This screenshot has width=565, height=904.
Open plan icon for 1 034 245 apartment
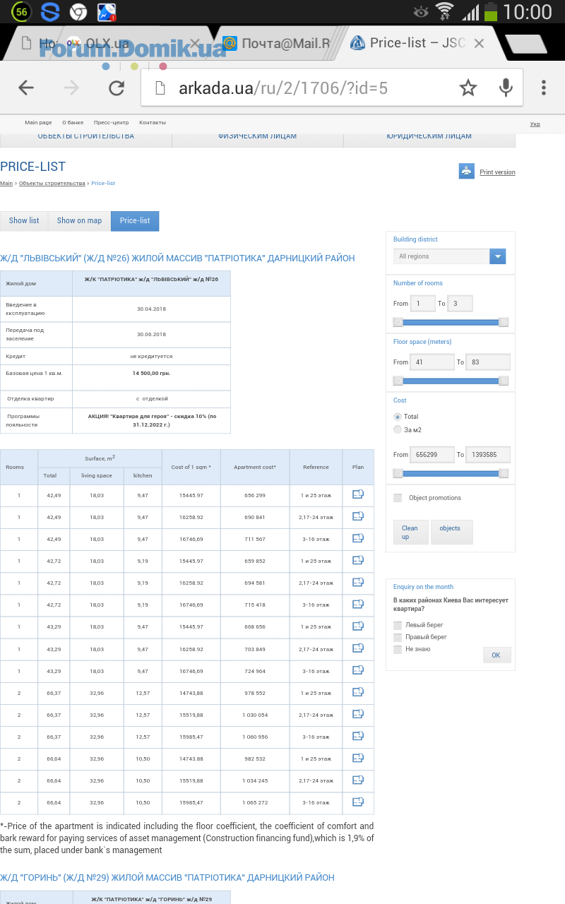click(x=358, y=780)
